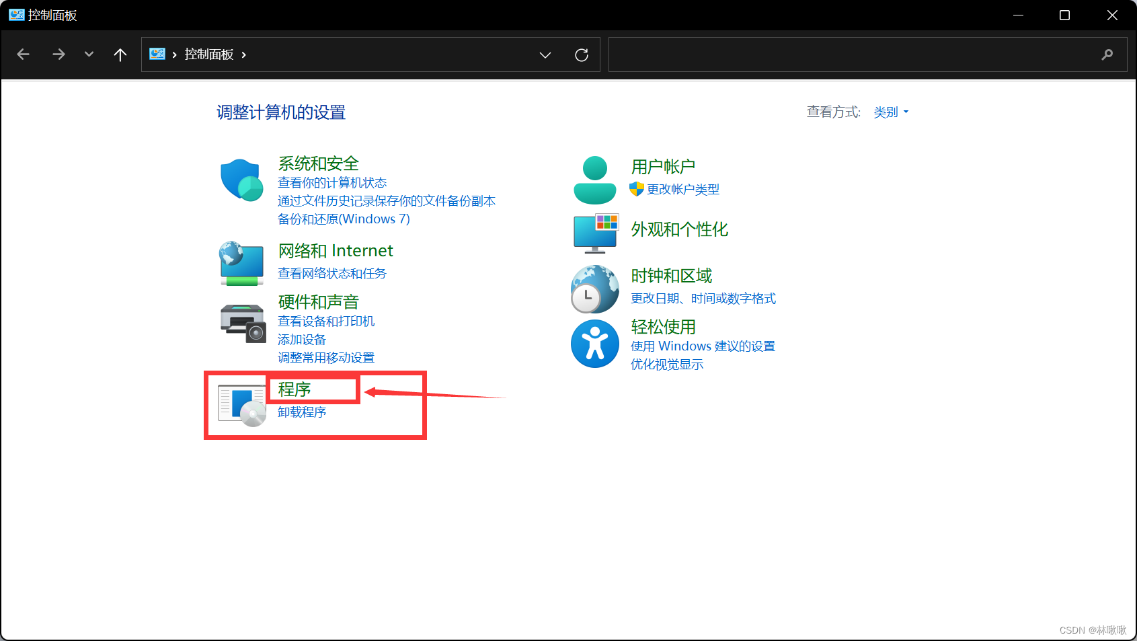This screenshot has width=1137, height=641.
Task: Open recent locations dropdown arrow
Action: 89,54
